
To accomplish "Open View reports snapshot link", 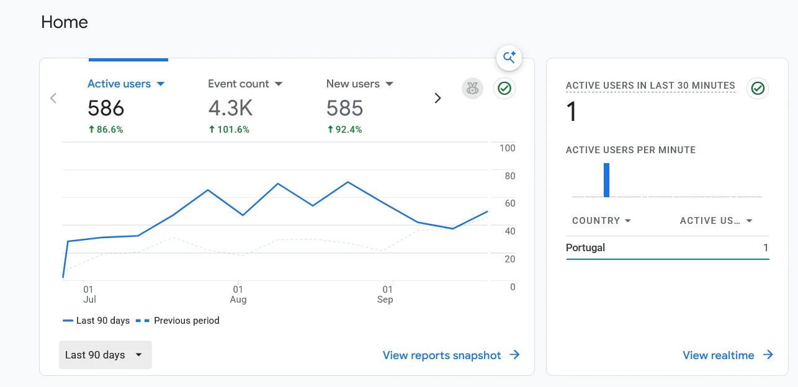I will (451, 355).
